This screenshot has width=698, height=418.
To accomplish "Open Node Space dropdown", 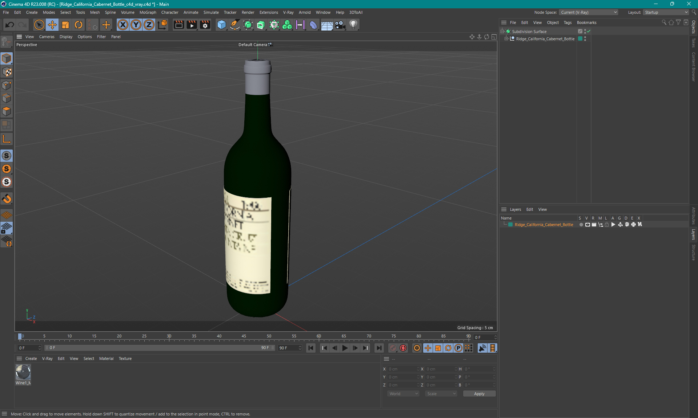I will 588,12.
